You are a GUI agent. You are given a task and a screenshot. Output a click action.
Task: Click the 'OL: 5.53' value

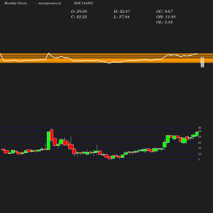click(164, 22)
